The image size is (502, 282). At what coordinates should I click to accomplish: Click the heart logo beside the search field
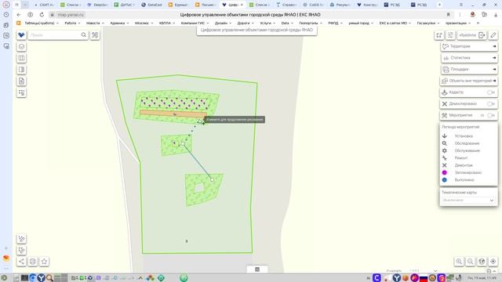(21, 35)
